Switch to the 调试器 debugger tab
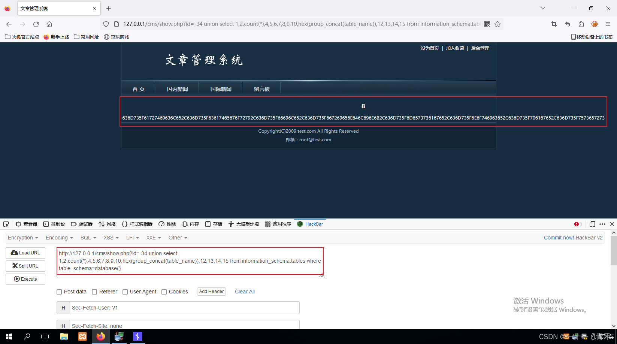 [x=82, y=224]
